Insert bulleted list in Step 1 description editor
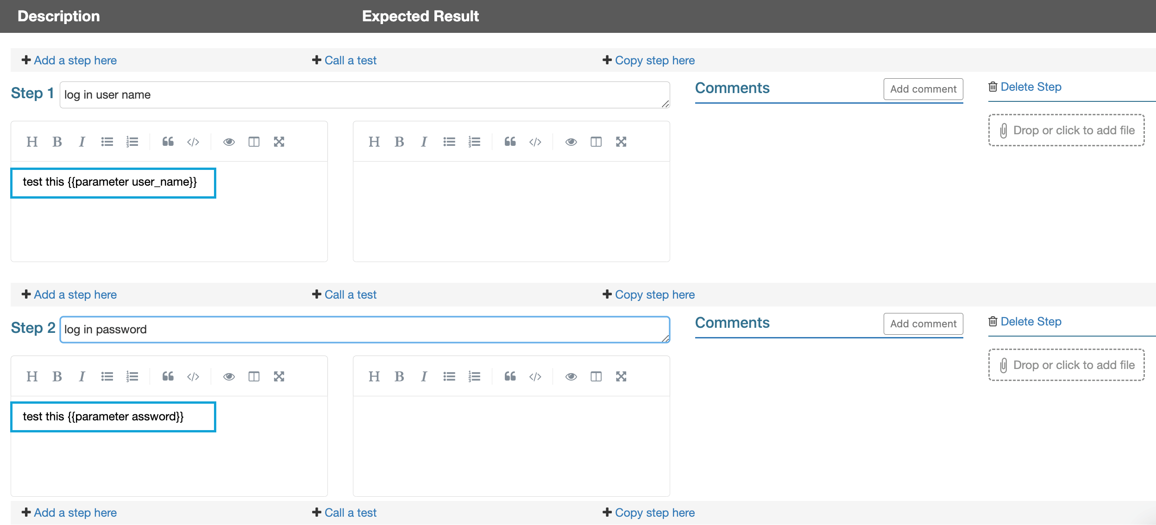Viewport: 1156px width, 525px height. [107, 142]
